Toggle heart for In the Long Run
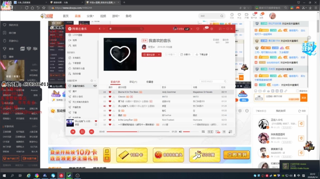This screenshot has width=320, height=179. coord(110,120)
